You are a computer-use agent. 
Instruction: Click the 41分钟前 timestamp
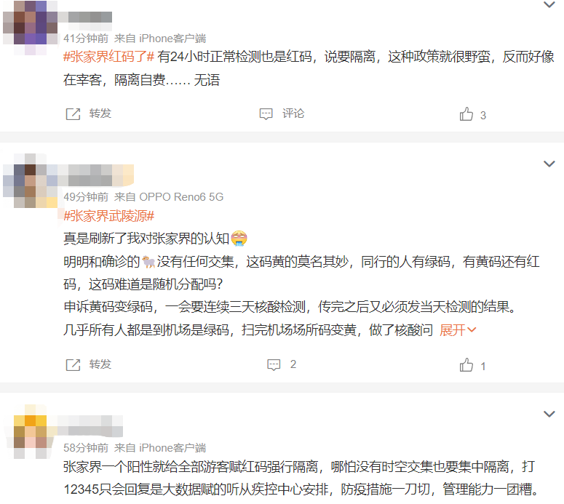point(86,38)
